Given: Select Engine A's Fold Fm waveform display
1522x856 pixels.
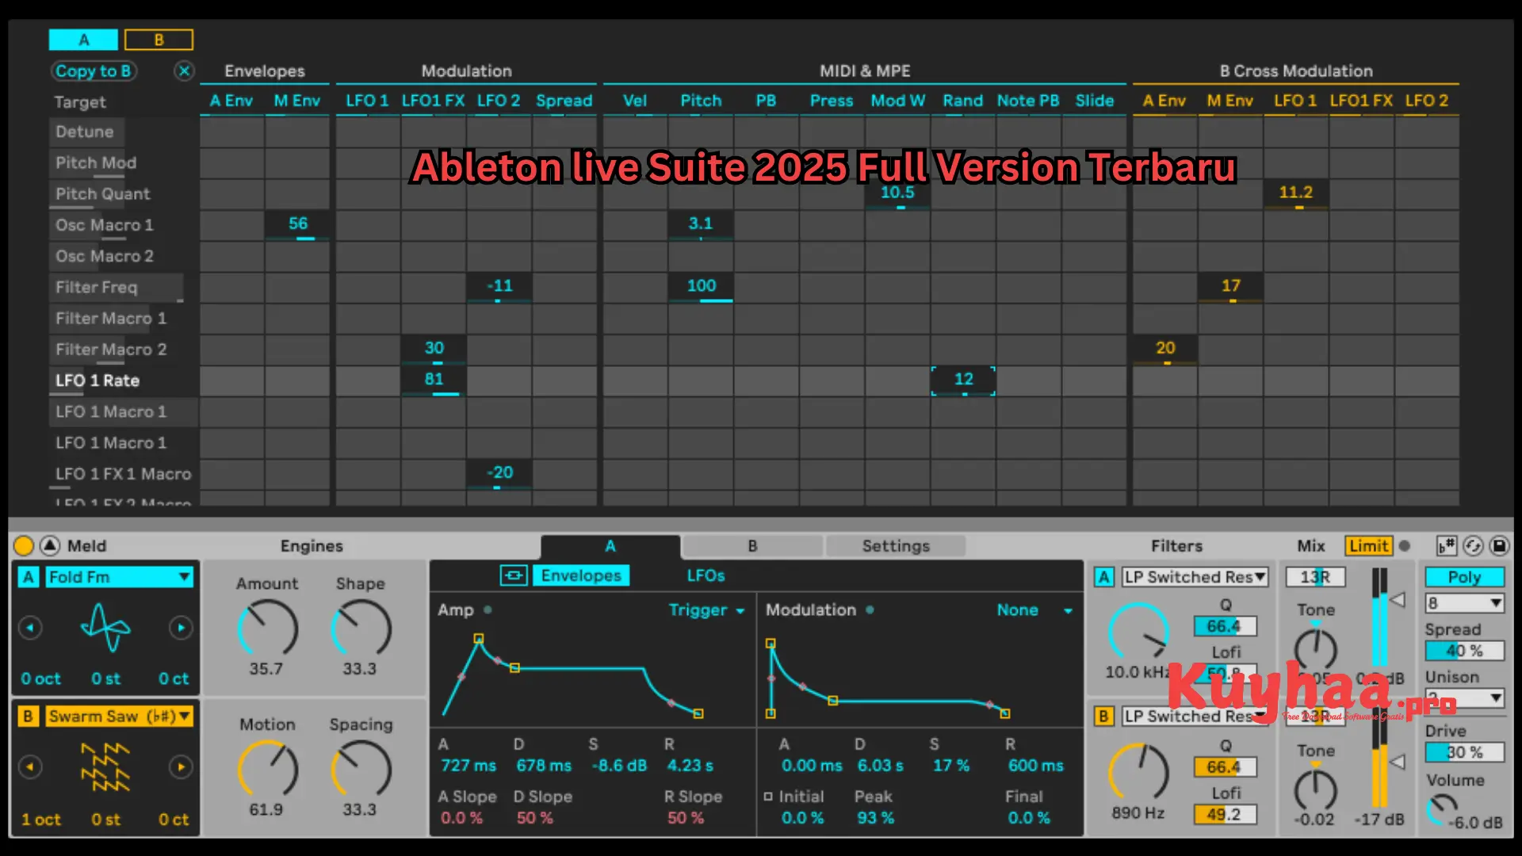Looking at the screenshot, I should (105, 629).
